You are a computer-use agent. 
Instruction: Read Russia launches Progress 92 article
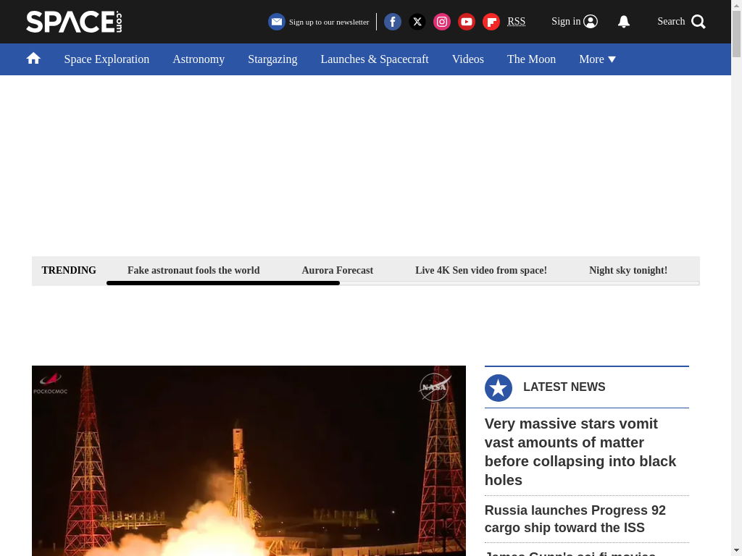(x=575, y=518)
